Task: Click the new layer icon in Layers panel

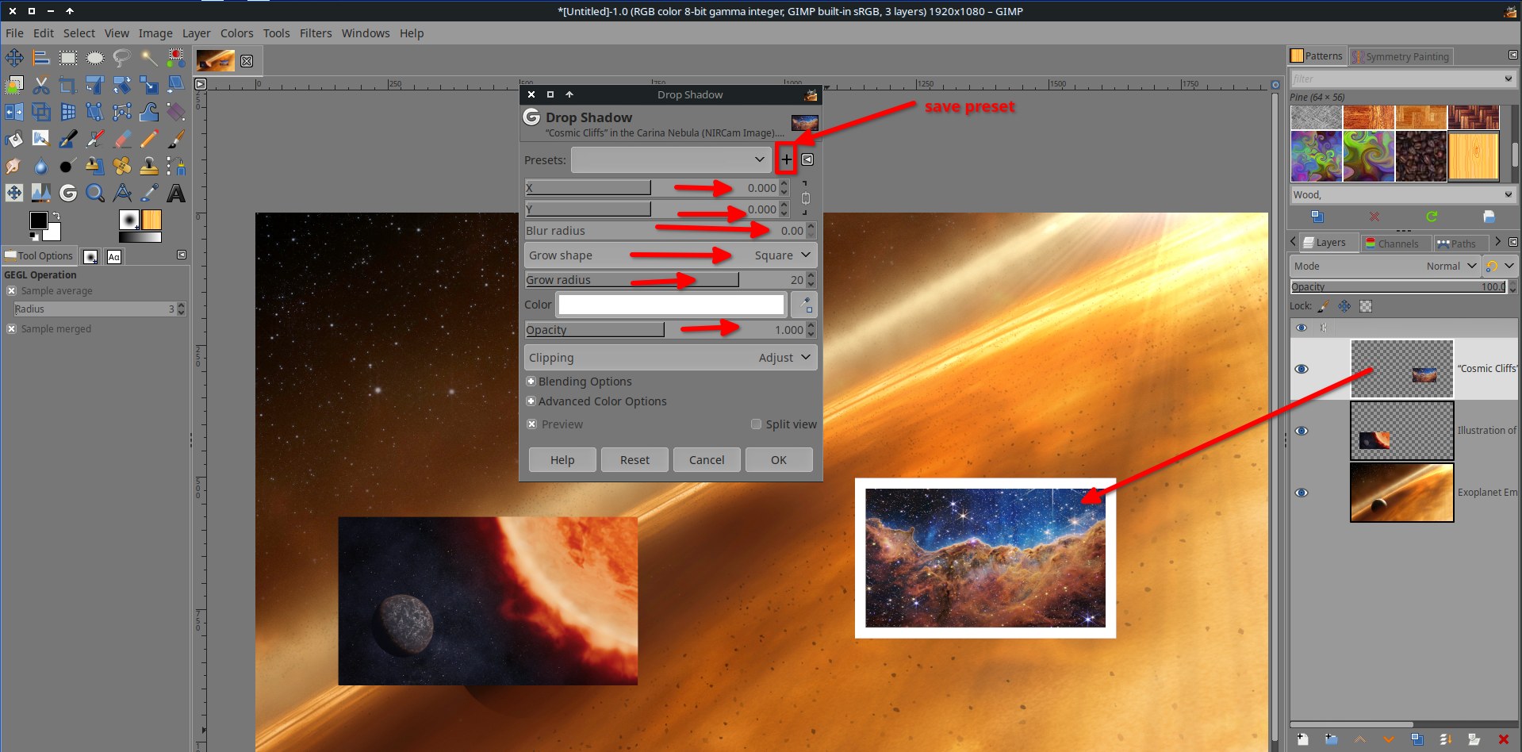Action: 1302,739
